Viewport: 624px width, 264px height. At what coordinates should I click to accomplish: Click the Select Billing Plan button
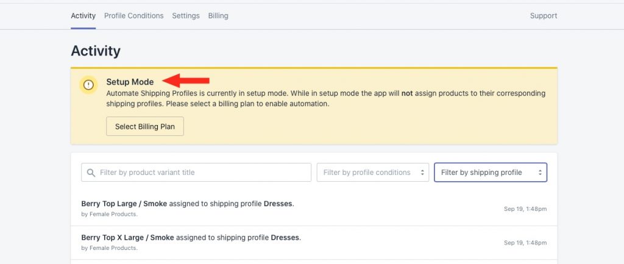click(145, 127)
